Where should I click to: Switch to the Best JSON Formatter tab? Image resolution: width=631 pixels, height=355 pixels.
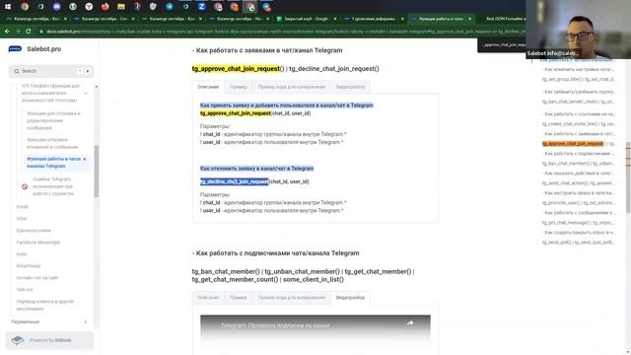(504, 19)
